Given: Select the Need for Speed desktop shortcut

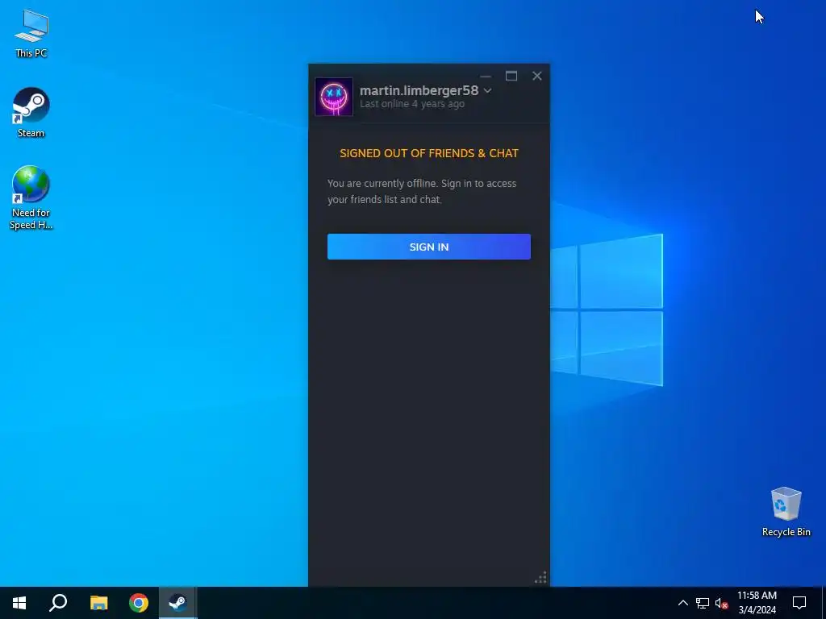Looking at the screenshot, I should 31,197.
